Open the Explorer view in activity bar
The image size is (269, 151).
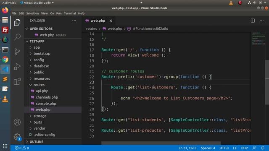click(17, 22)
